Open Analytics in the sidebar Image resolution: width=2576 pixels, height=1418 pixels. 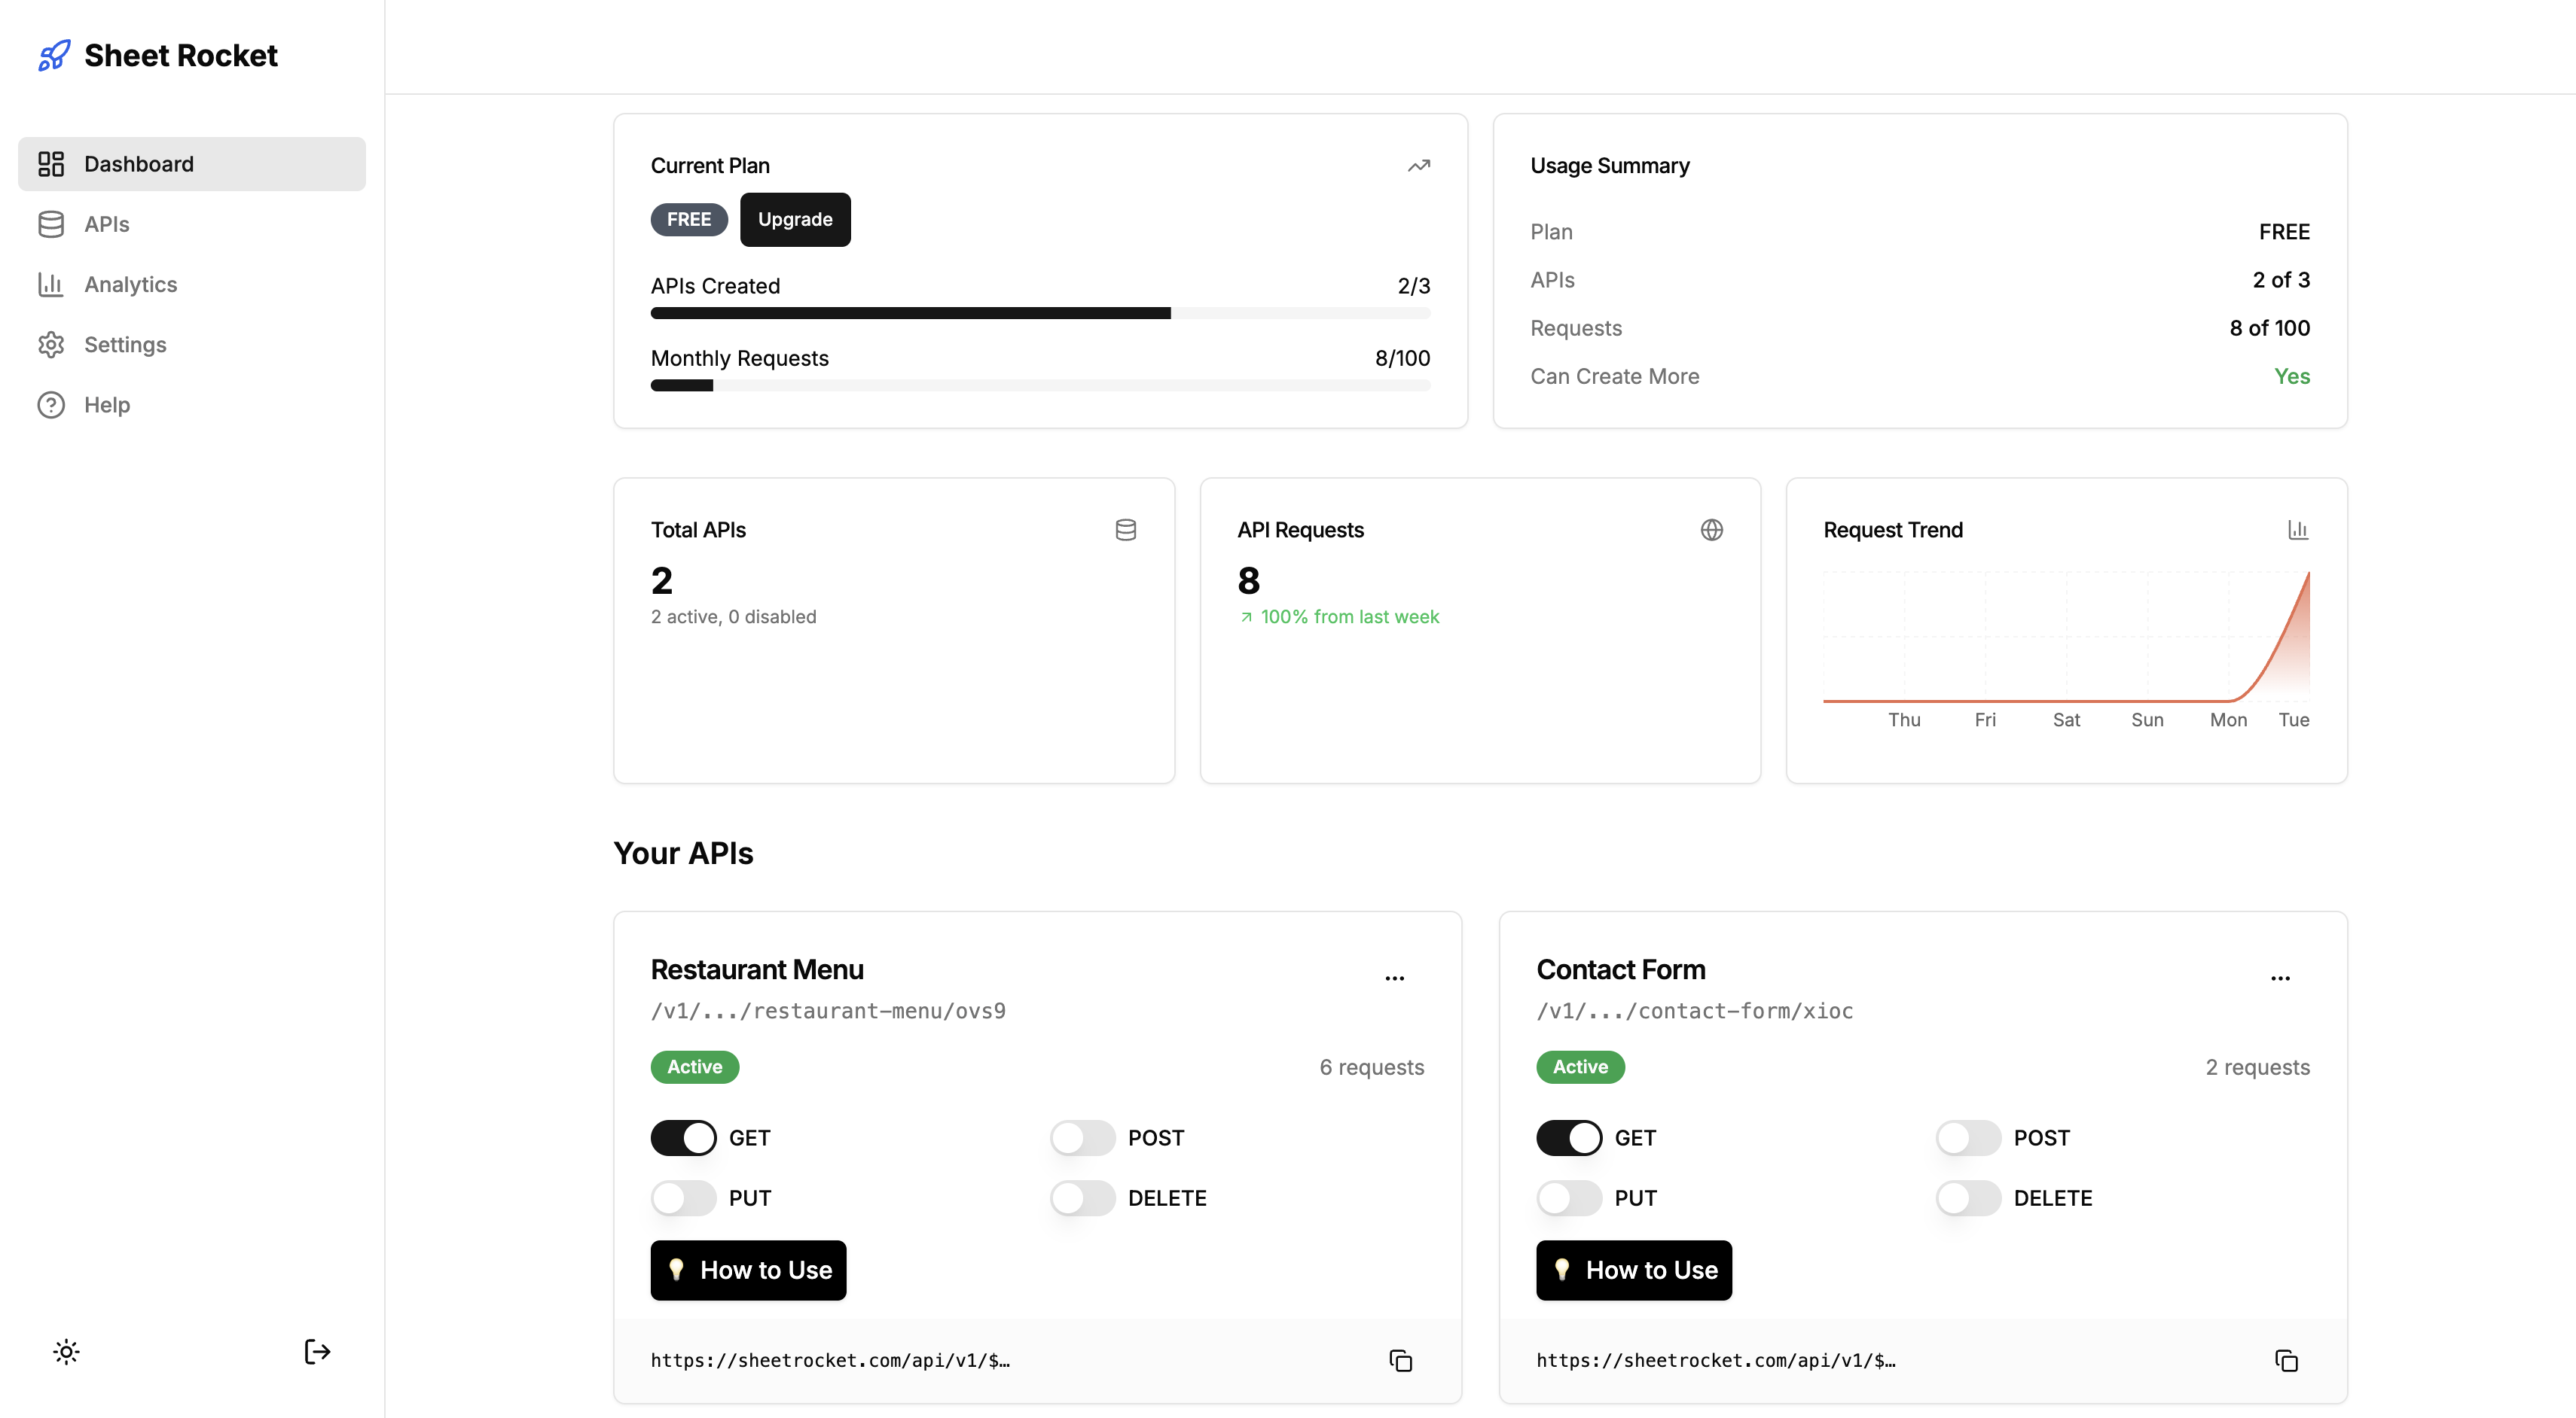tap(130, 285)
